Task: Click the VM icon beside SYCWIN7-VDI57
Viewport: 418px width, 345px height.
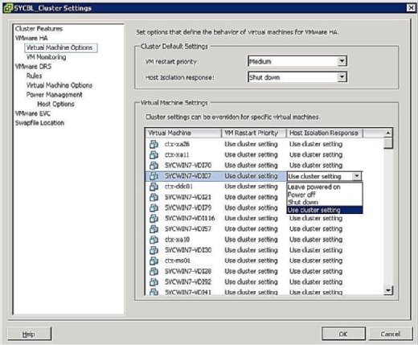Action: 154,229
